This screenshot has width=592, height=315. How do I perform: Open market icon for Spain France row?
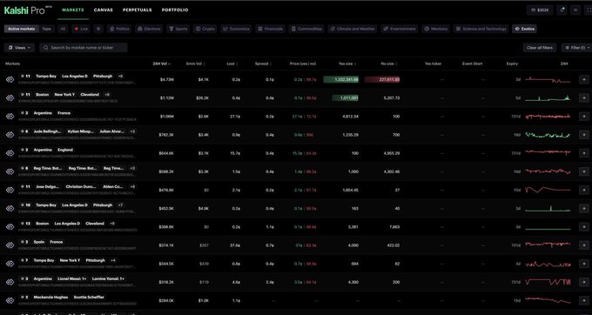(x=10, y=245)
